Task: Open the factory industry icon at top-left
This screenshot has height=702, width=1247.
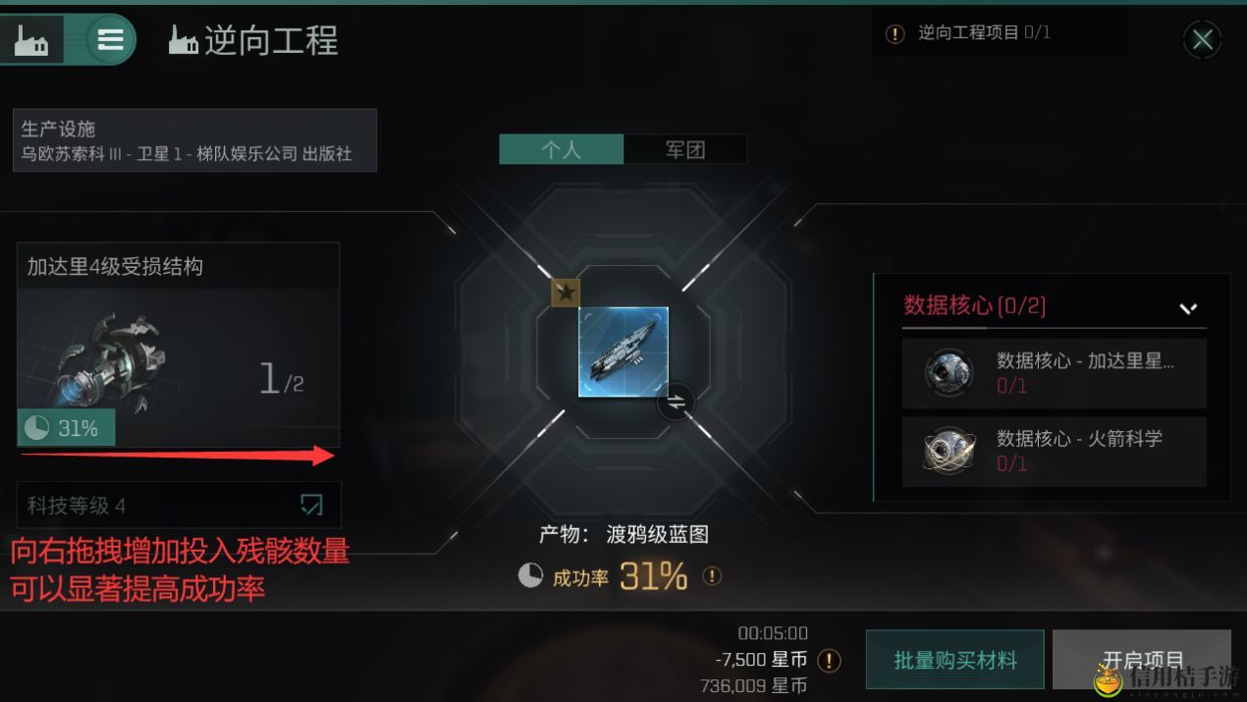Action: pyautogui.click(x=32, y=39)
